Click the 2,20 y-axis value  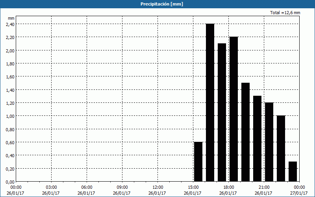tap(10, 37)
